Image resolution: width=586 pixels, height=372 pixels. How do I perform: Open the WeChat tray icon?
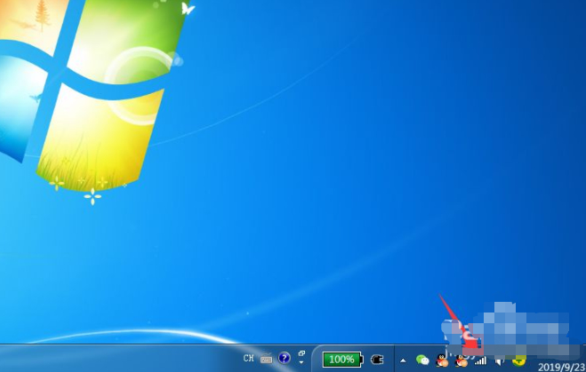422,360
